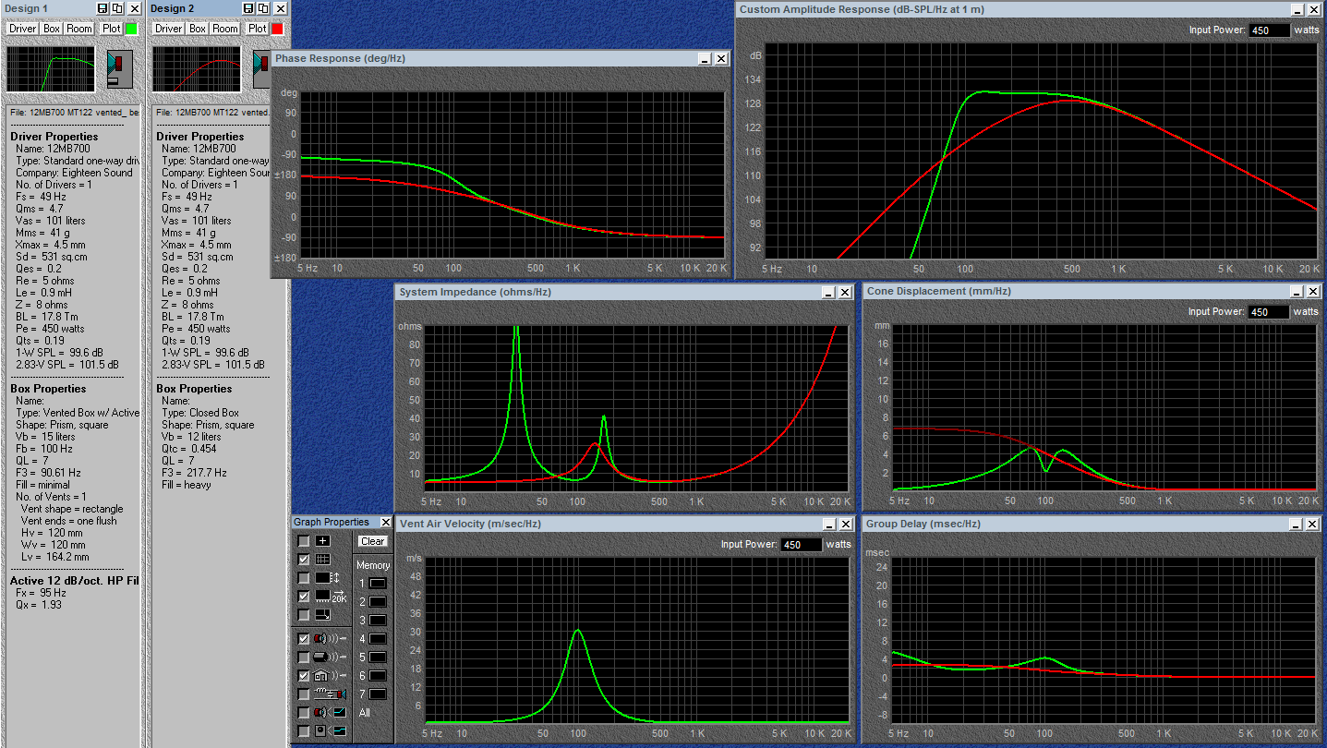Select Memory slot 1

[378, 584]
